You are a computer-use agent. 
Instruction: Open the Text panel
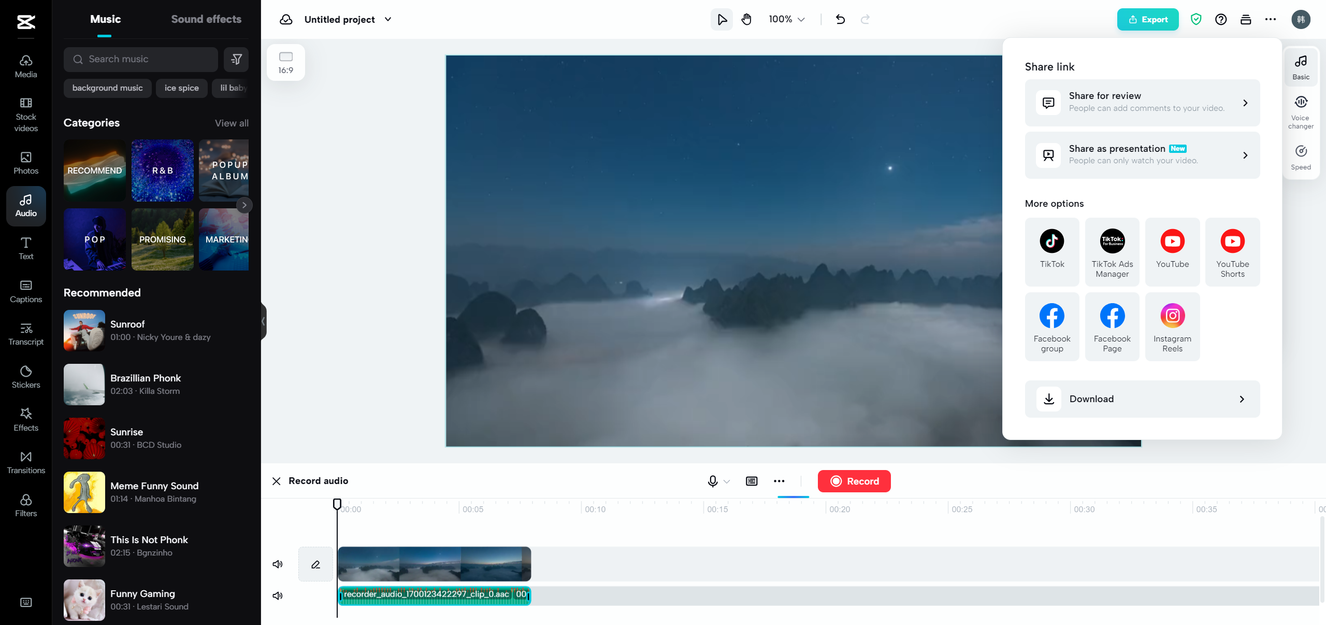tap(25, 248)
